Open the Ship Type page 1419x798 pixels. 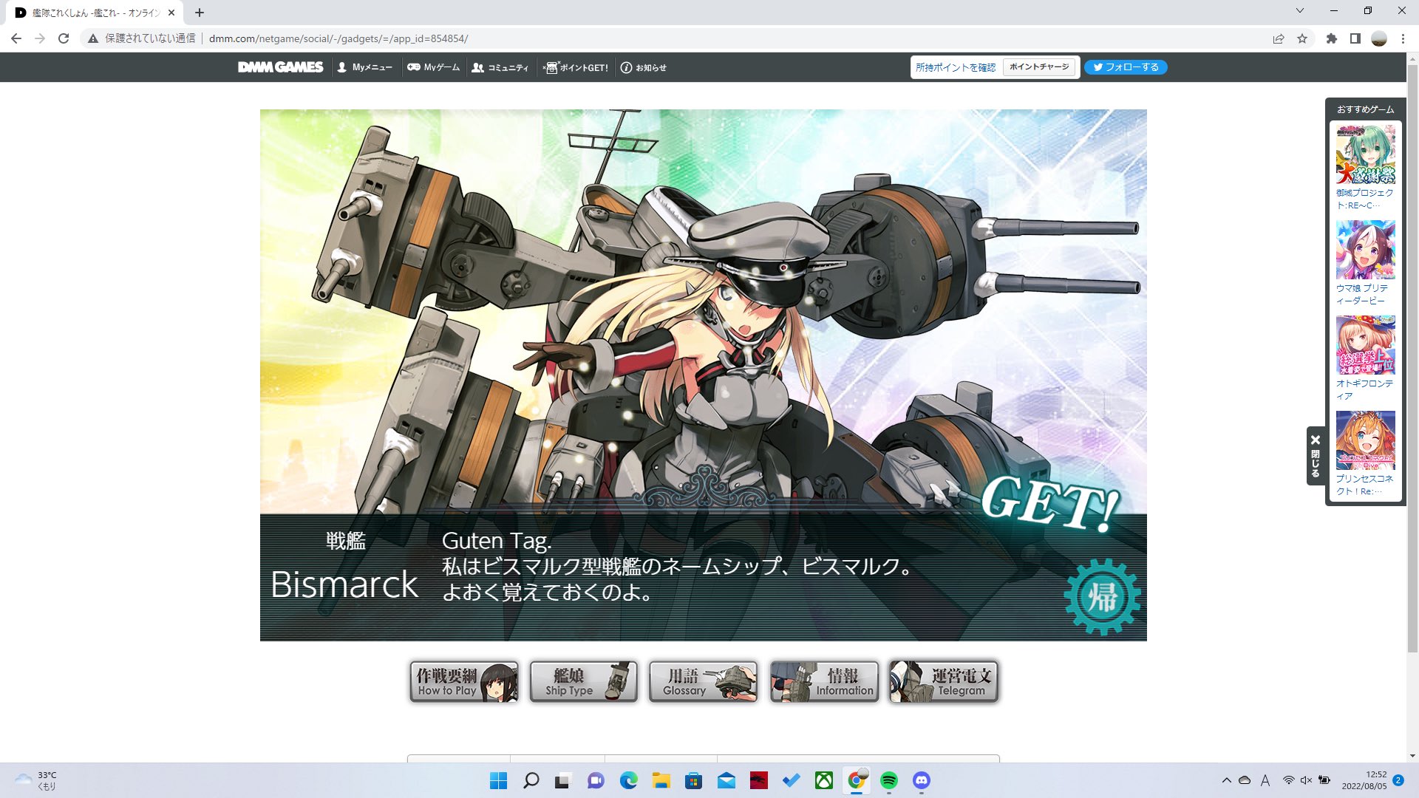(583, 681)
